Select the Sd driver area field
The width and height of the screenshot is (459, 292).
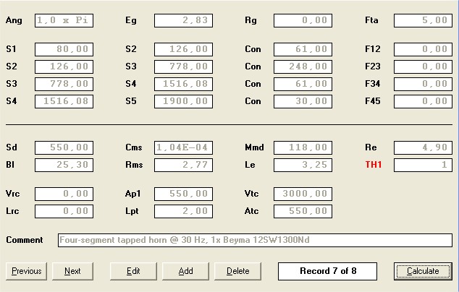pyautogui.click(x=64, y=147)
